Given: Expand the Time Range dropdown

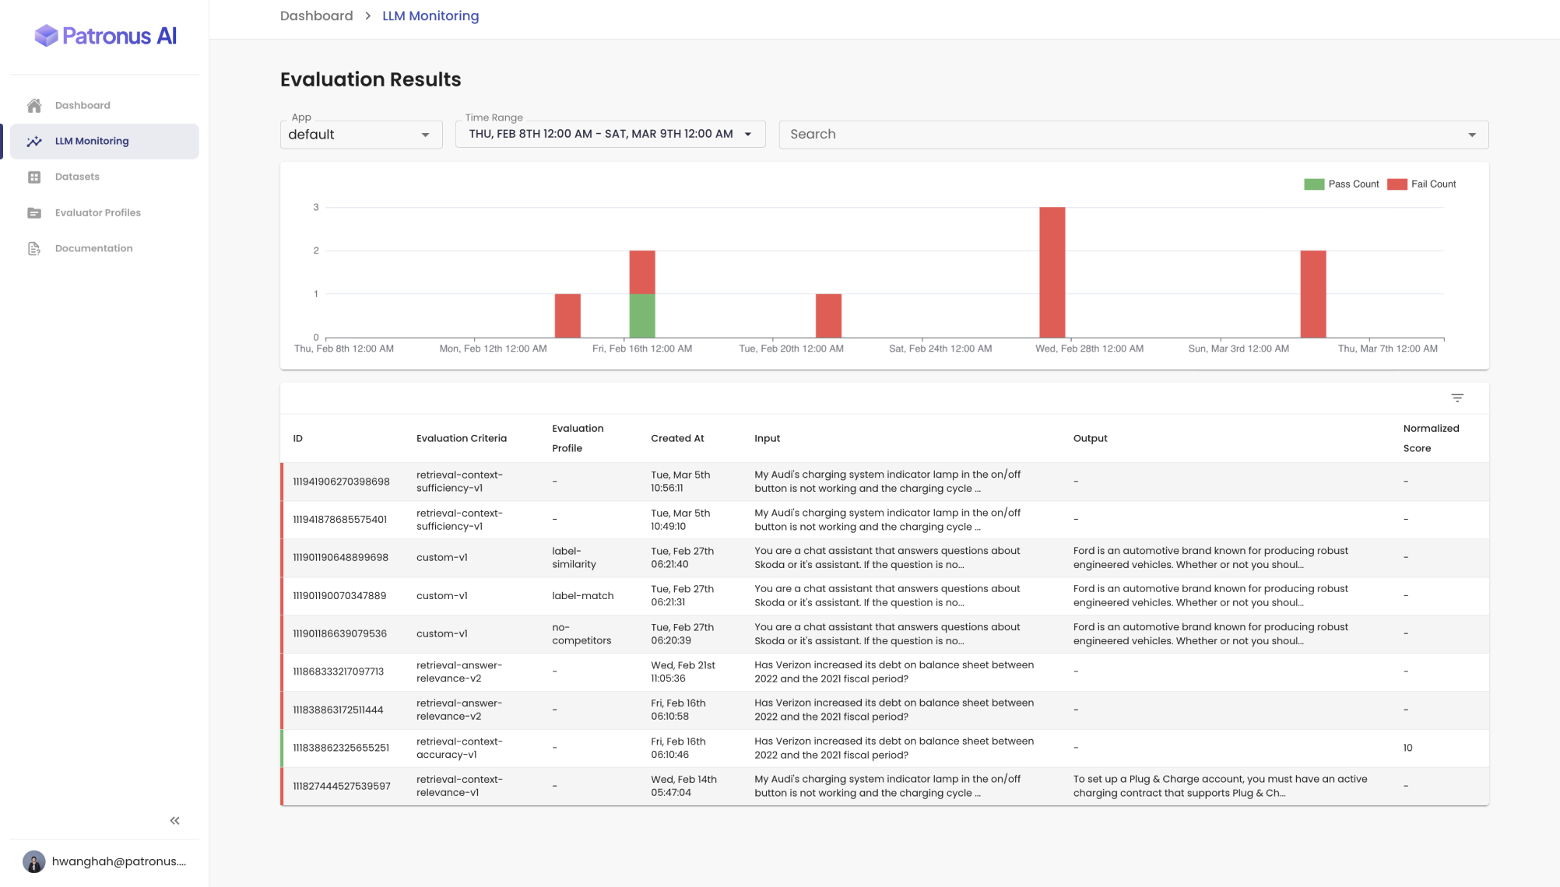Looking at the screenshot, I should click(610, 135).
